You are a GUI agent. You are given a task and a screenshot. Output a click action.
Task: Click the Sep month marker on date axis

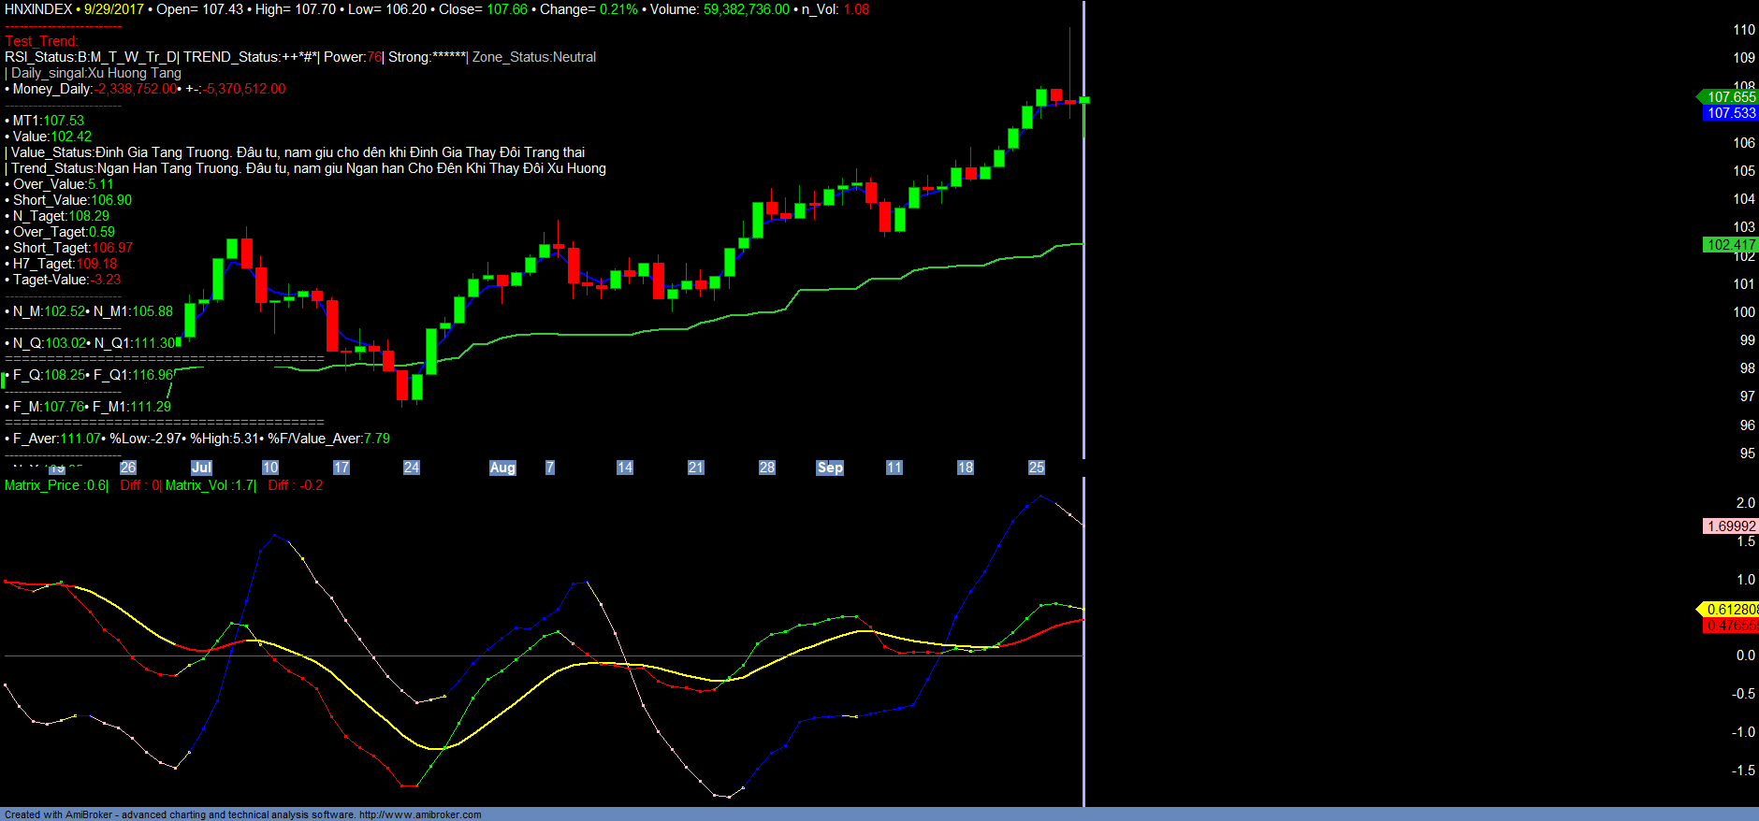830,468
